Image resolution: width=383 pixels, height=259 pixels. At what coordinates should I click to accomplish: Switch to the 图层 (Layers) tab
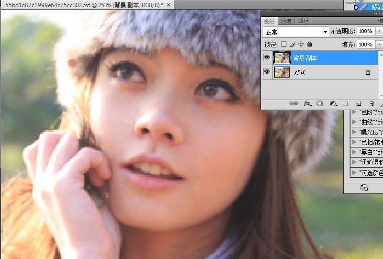(x=270, y=21)
